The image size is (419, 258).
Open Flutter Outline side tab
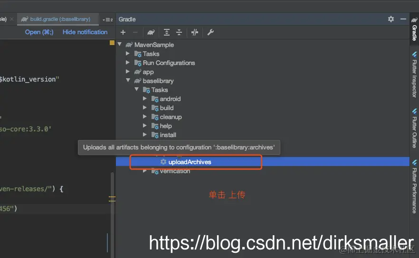[x=414, y=129]
